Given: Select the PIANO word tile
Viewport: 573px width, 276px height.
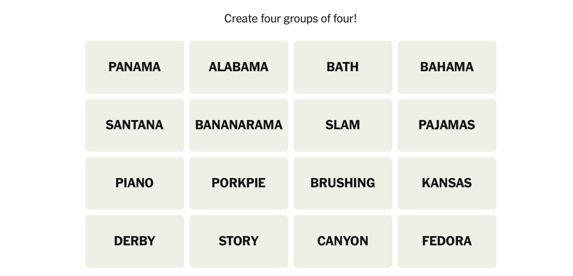Looking at the screenshot, I should pyautogui.click(x=134, y=183).
